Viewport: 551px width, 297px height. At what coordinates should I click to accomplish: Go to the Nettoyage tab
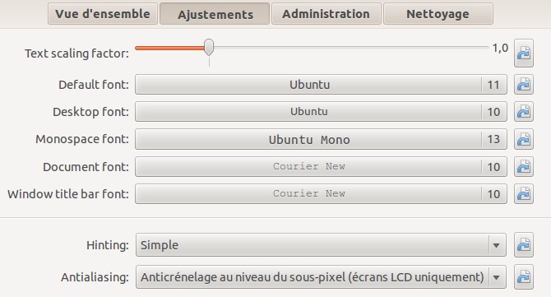(x=438, y=14)
